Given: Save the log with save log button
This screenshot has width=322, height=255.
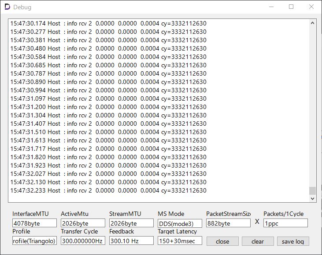Looking at the screenshot, I should 293,241.
